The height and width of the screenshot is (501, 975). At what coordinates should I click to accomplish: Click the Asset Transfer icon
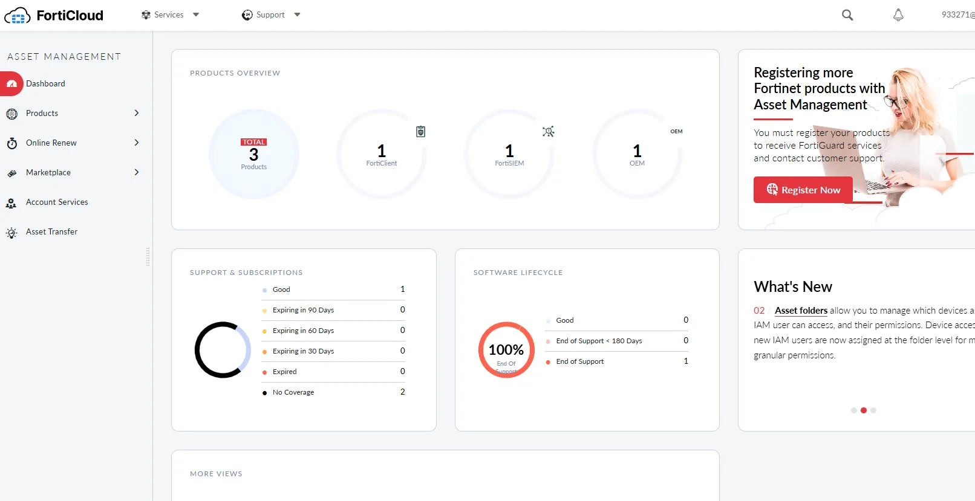click(11, 233)
